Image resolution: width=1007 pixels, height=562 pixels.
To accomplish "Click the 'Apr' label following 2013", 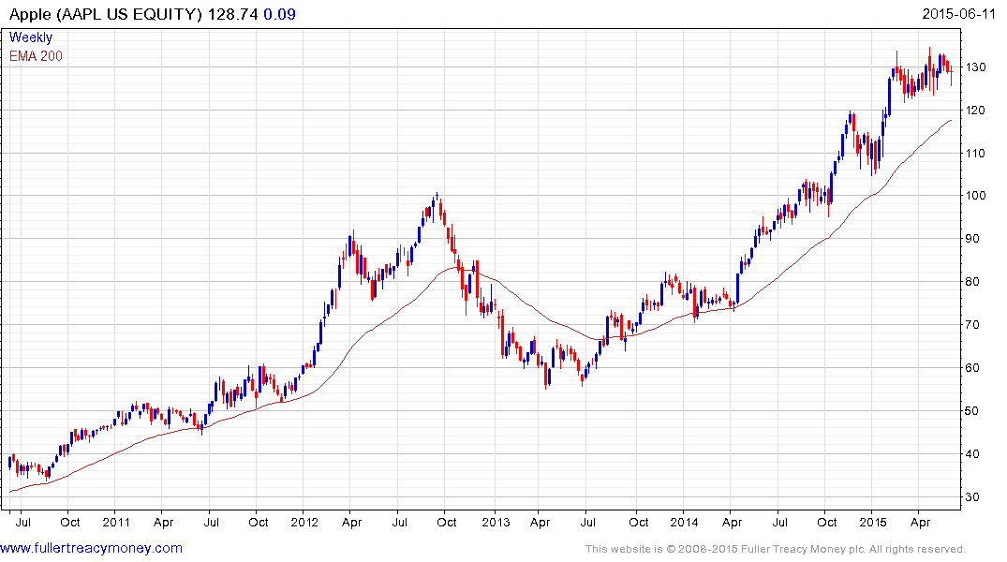I will click(541, 523).
